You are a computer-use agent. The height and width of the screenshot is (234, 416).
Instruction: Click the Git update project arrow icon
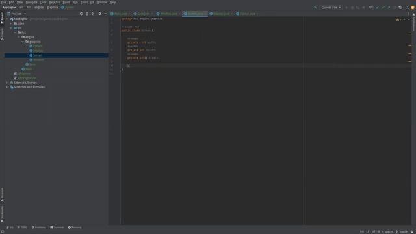click(378, 8)
